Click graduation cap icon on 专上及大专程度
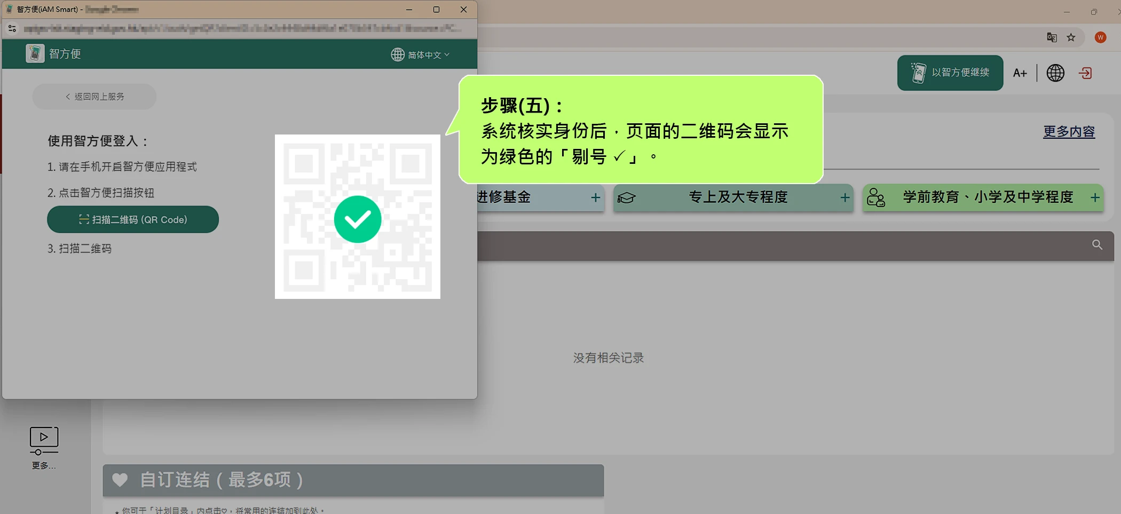 click(627, 198)
